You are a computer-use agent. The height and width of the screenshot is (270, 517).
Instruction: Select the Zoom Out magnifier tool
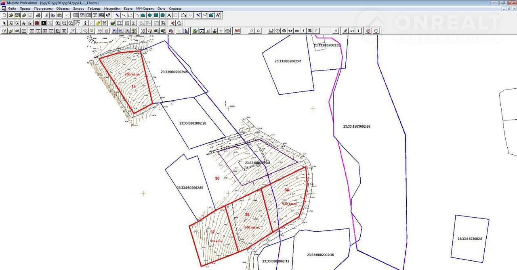point(65,23)
